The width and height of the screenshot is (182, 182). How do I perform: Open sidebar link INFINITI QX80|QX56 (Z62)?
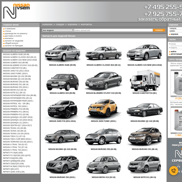[14, 161]
